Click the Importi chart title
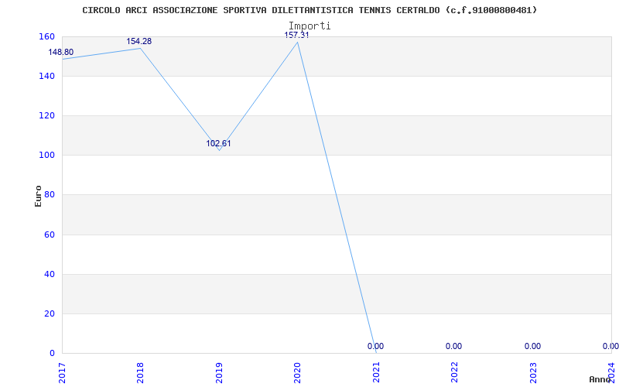The height and width of the screenshot is (387, 619). click(309, 26)
